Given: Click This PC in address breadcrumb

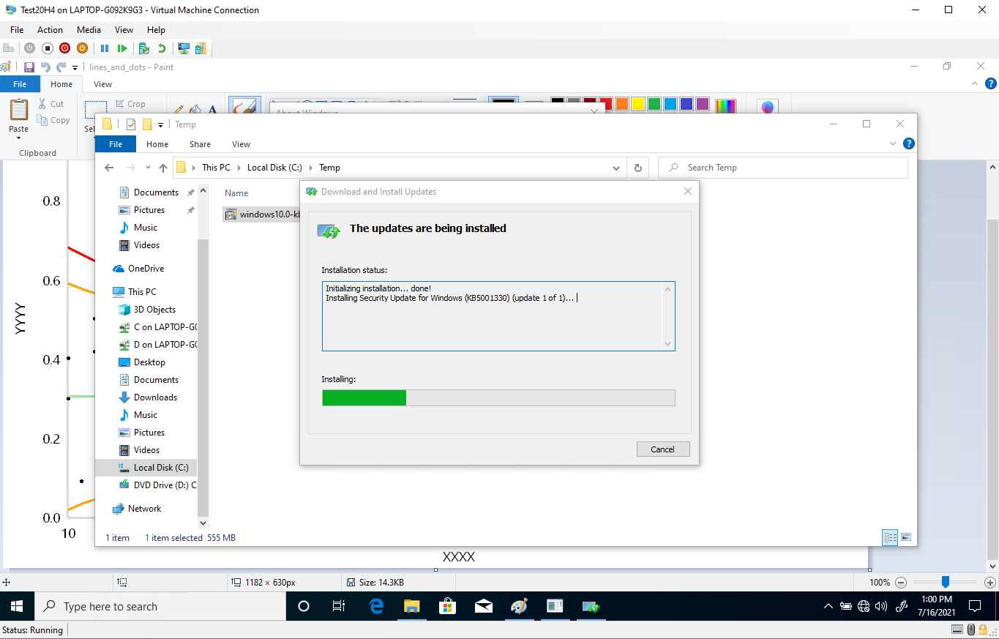Looking at the screenshot, I should click(x=216, y=168).
